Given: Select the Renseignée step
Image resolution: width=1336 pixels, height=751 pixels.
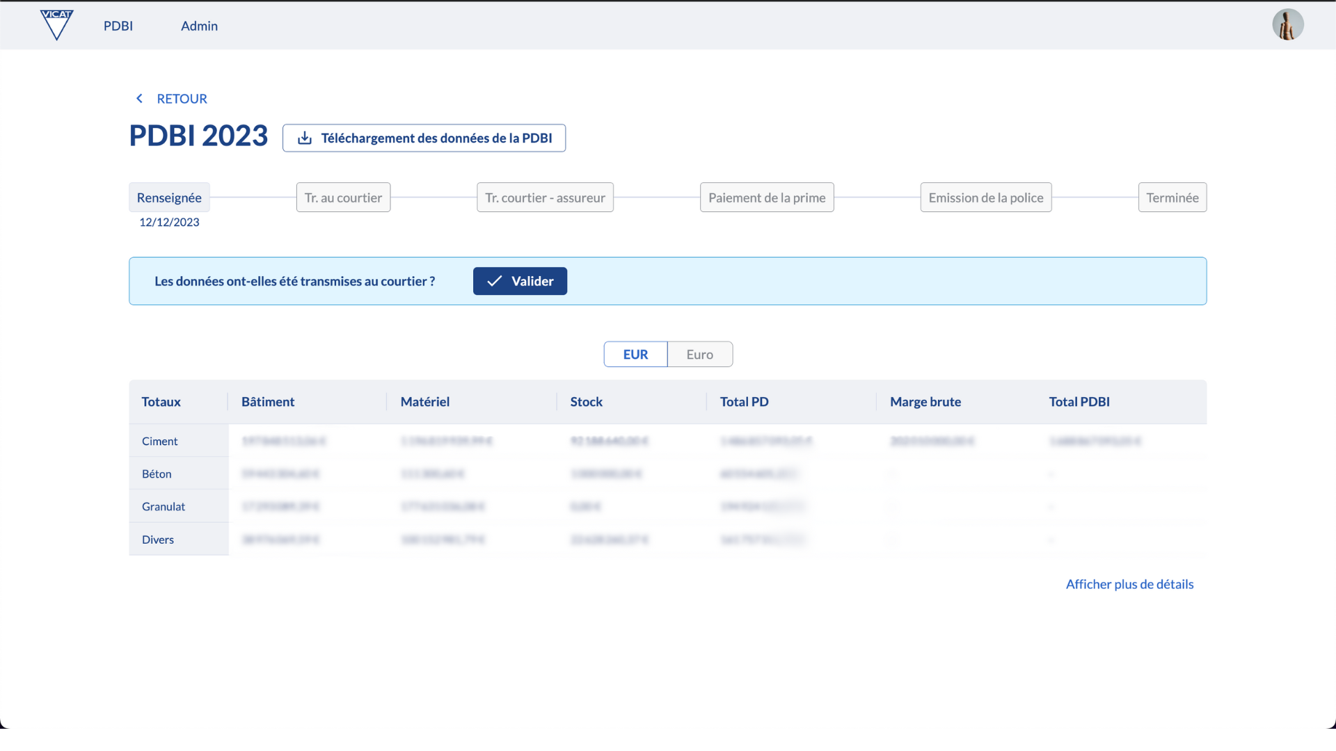Looking at the screenshot, I should click(169, 198).
